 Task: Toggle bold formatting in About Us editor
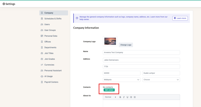click(x=120, y=97)
